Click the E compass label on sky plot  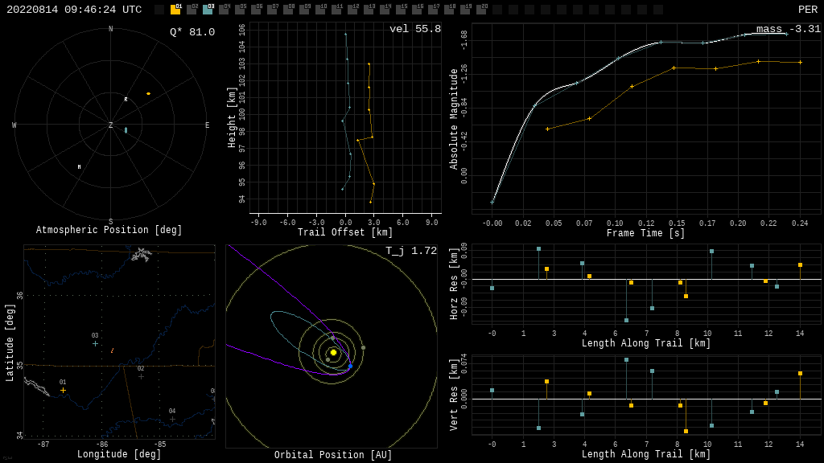207,125
